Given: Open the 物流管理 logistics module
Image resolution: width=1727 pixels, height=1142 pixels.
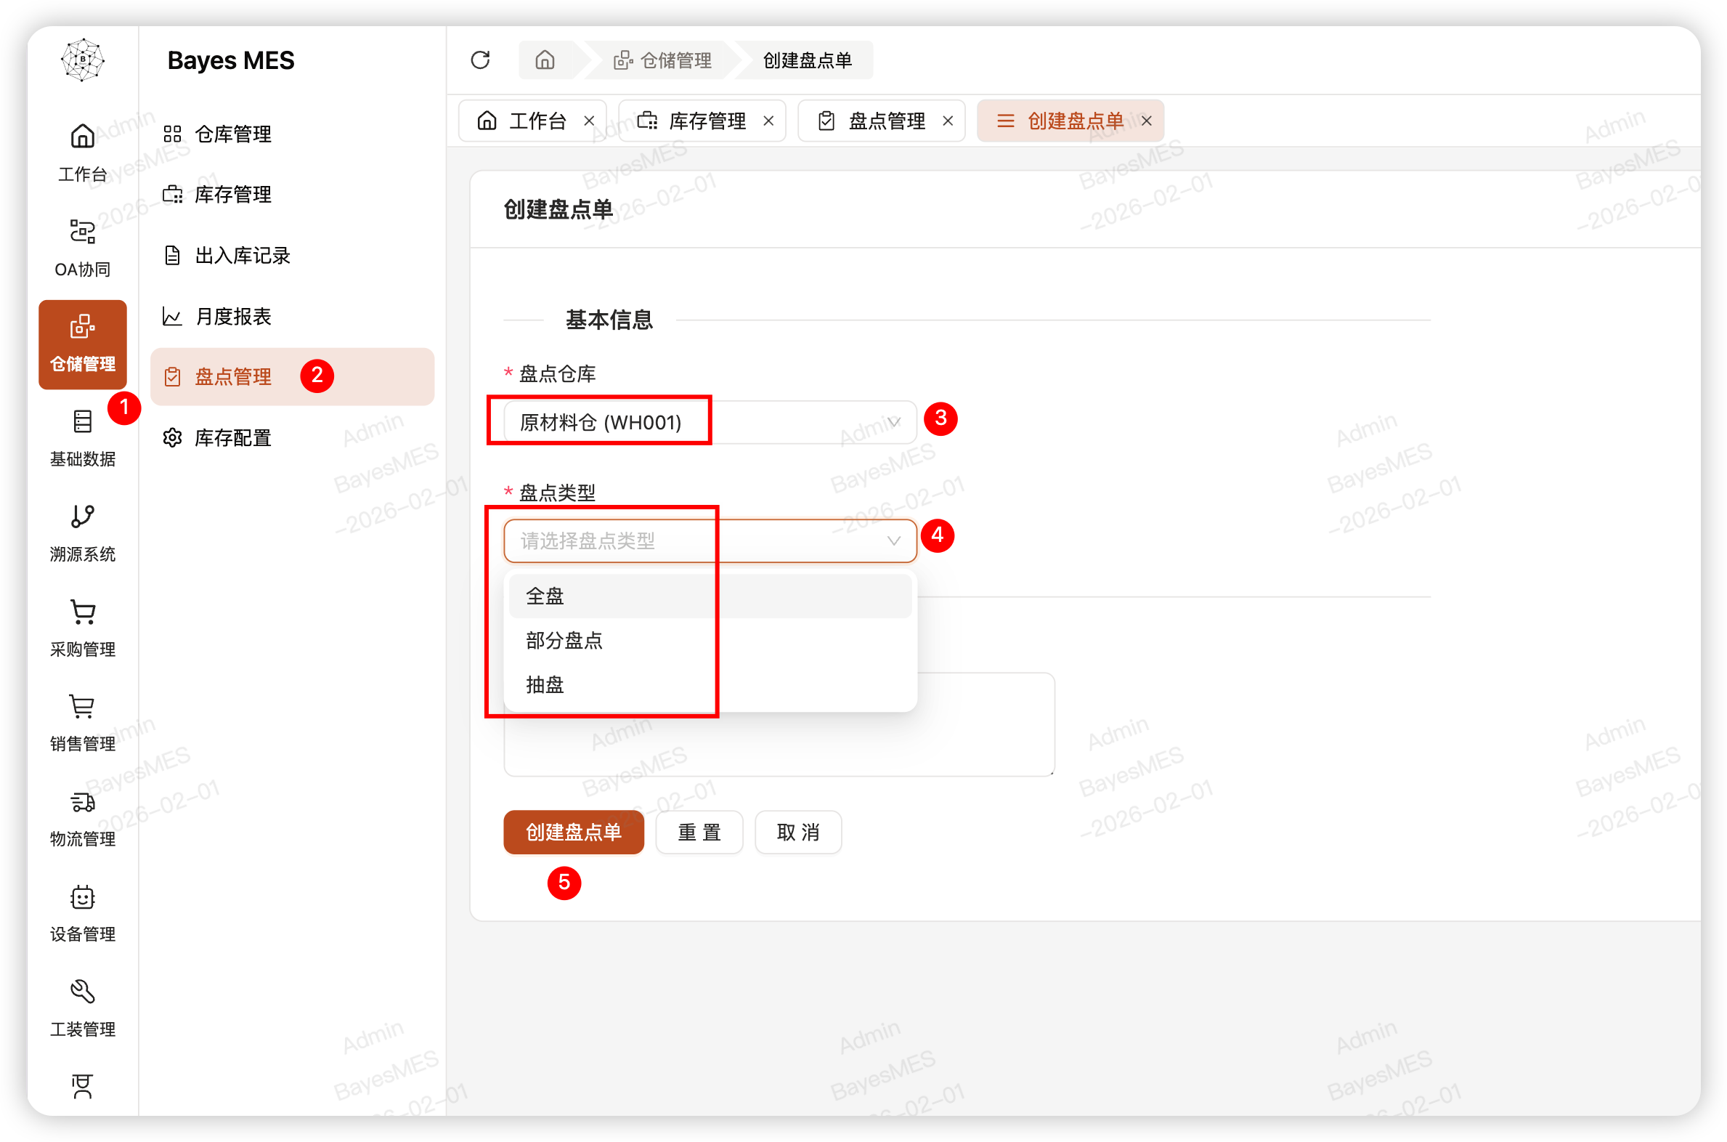Looking at the screenshot, I should pos(81,816).
